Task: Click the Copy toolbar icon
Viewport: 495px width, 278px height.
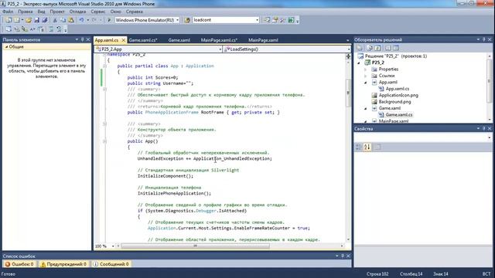Action: tap(63, 20)
